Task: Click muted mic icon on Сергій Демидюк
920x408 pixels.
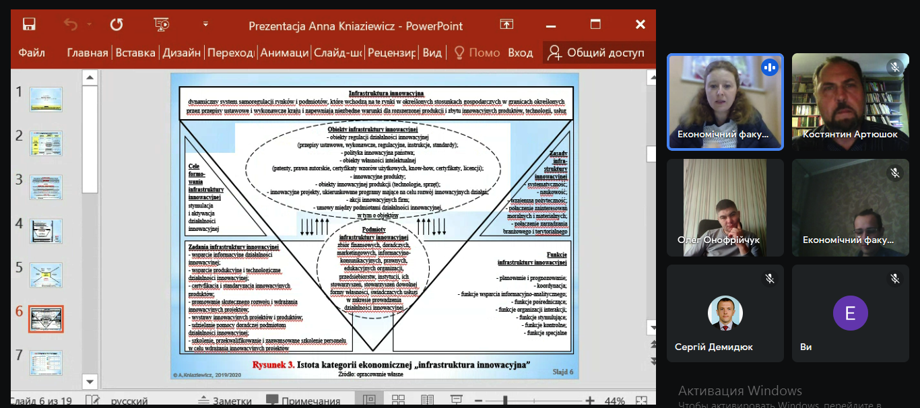Action: pyautogui.click(x=769, y=278)
